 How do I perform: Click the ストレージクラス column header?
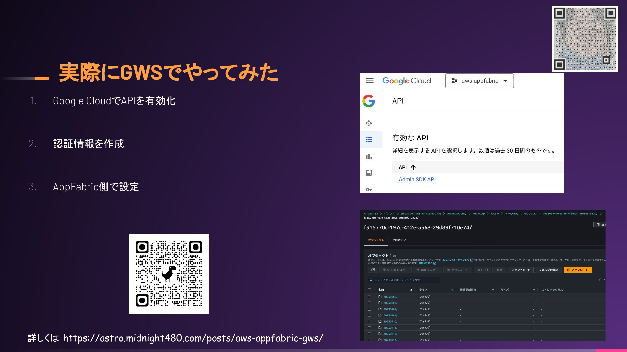tap(552, 290)
